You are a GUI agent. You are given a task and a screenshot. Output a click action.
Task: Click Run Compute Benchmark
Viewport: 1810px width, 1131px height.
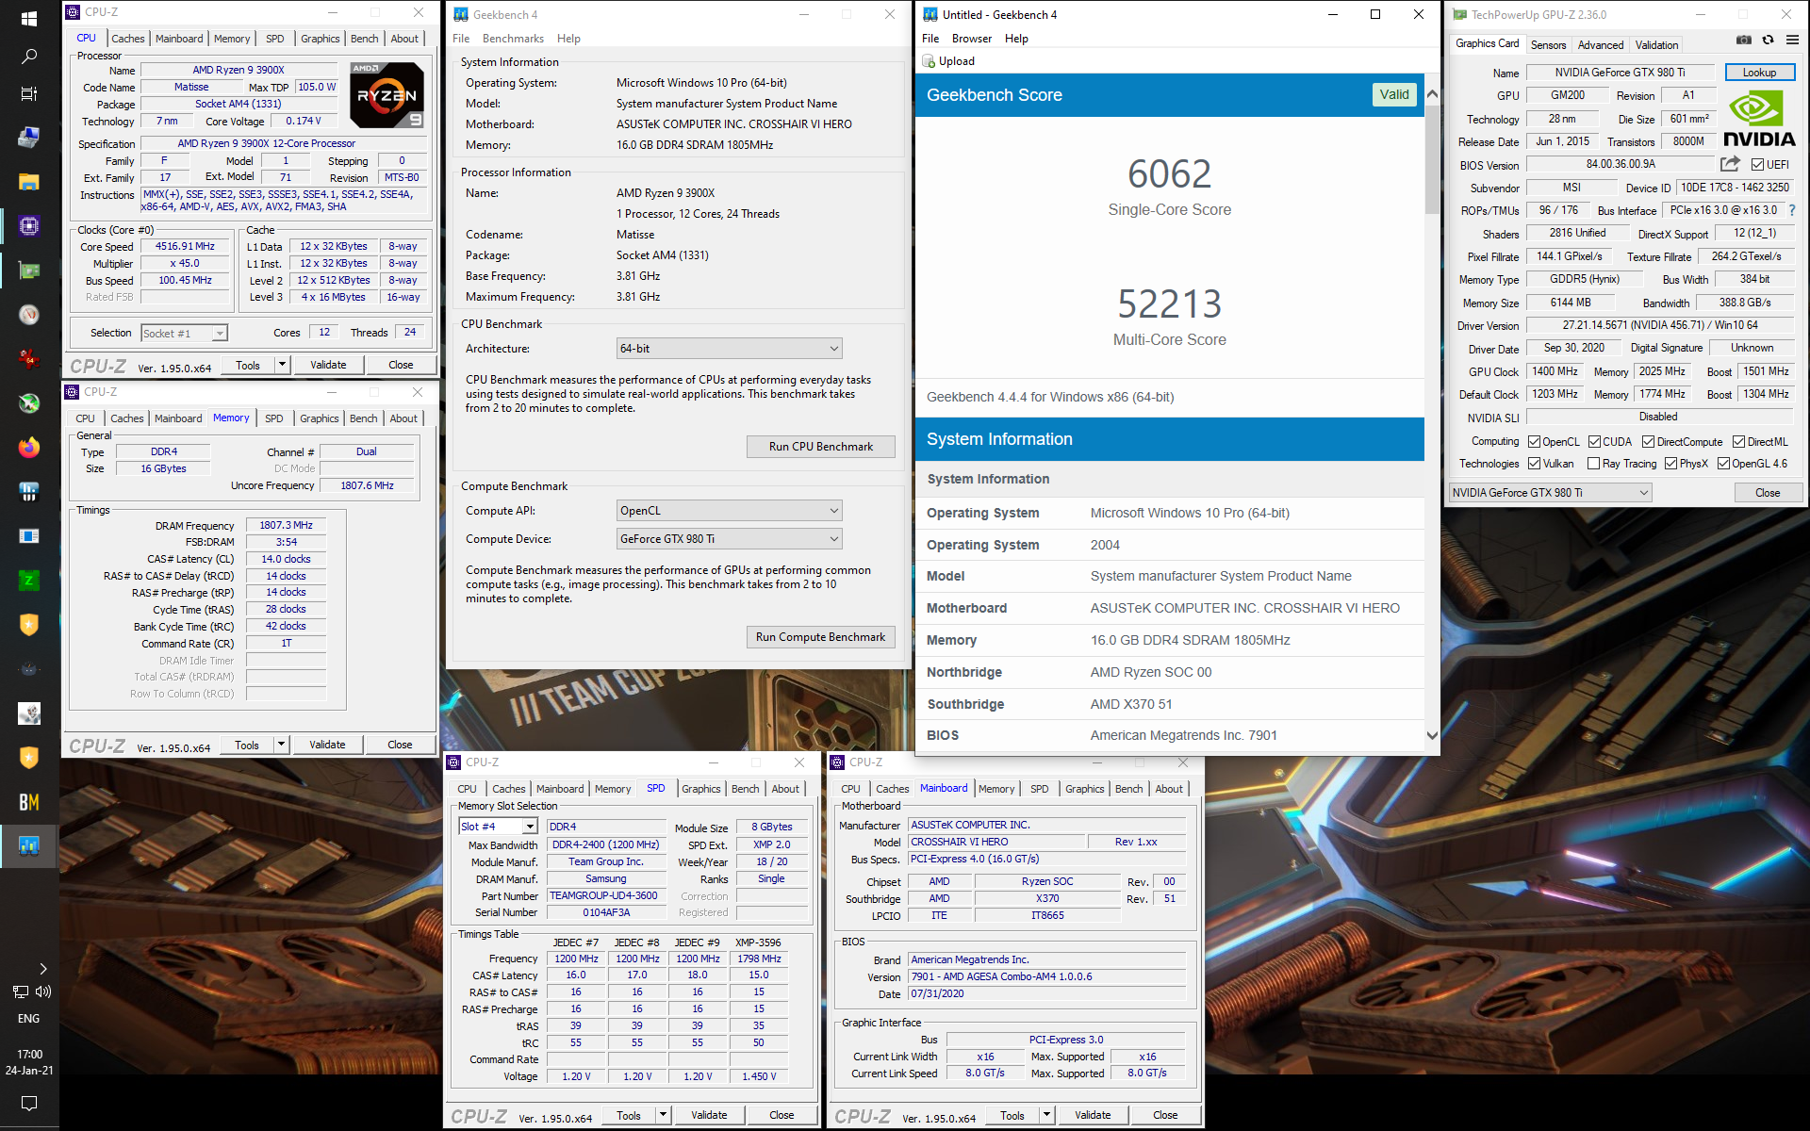pyautogui.click(x=820, y=637)
